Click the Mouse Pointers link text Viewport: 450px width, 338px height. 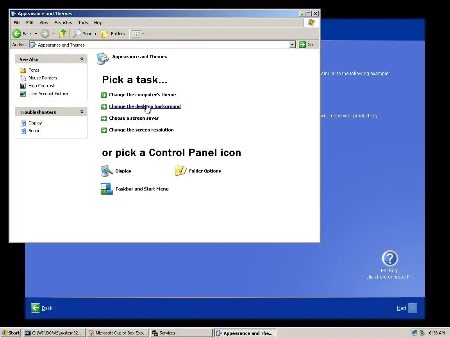43,78
